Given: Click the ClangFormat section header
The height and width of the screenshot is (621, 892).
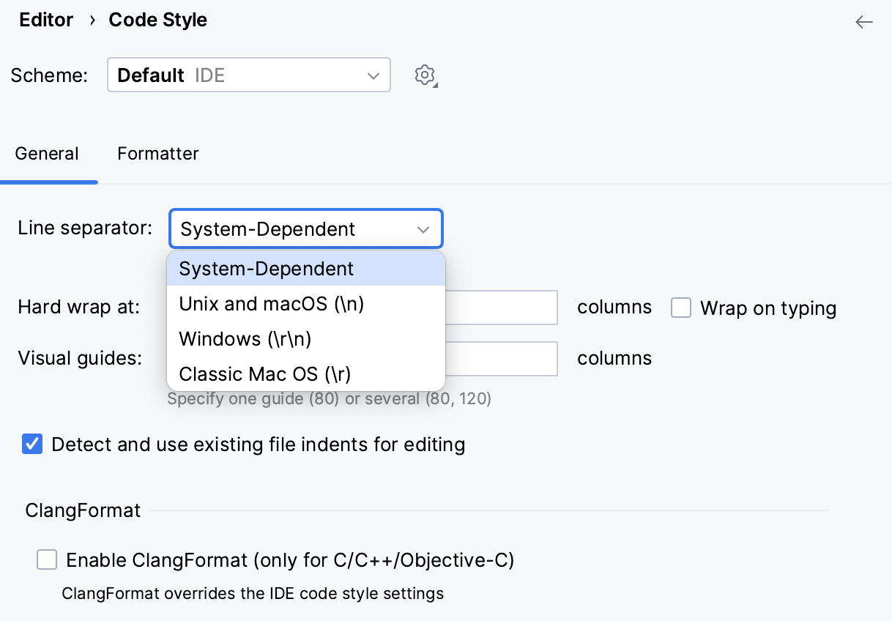Looking at the screenshot, I should [x=82, y=510].
